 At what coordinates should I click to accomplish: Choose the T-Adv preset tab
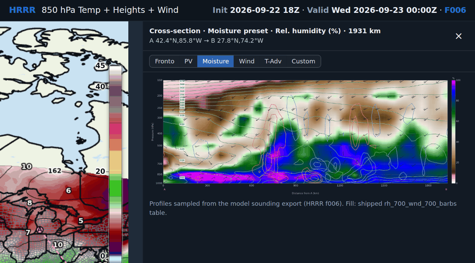pos(273,61)
